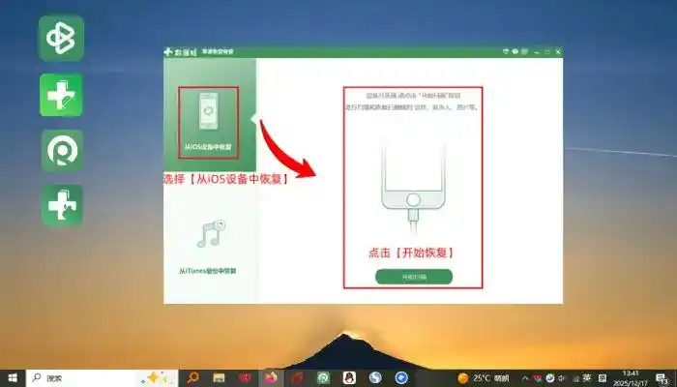Expand the system tray hidden icons chevron

525,378
